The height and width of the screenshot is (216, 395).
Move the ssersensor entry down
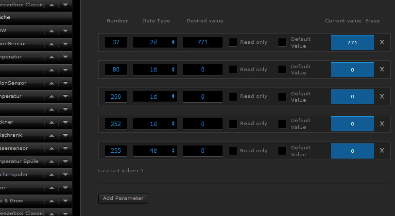tap(66, 148)
